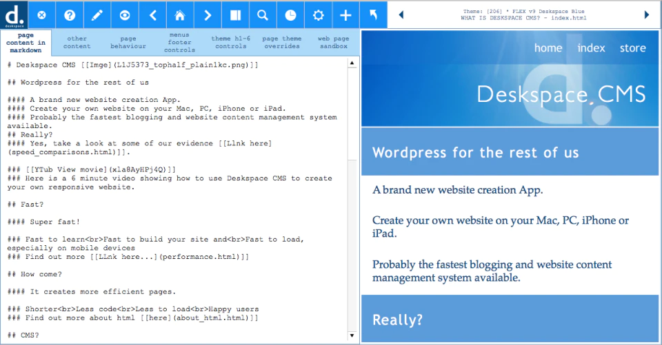Click '## Wordpress for the rest of us' editor line
This screenshot has height=345, width=662.
pyautogui.click(x=78, y=82)
